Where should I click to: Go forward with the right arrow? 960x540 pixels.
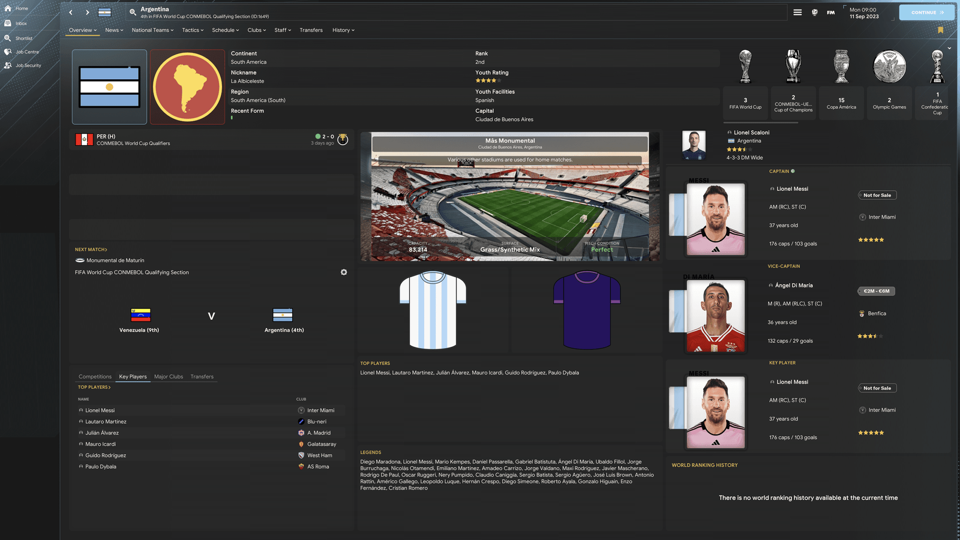(x=87, y=12)
